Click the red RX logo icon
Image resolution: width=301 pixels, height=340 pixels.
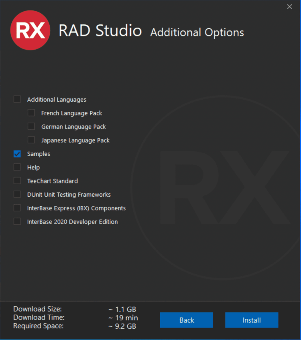coord(30,30)
